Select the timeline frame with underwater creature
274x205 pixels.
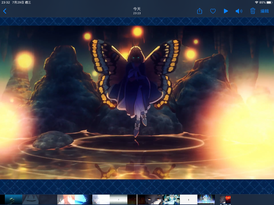pyautogui.click(x=13, y=199)
